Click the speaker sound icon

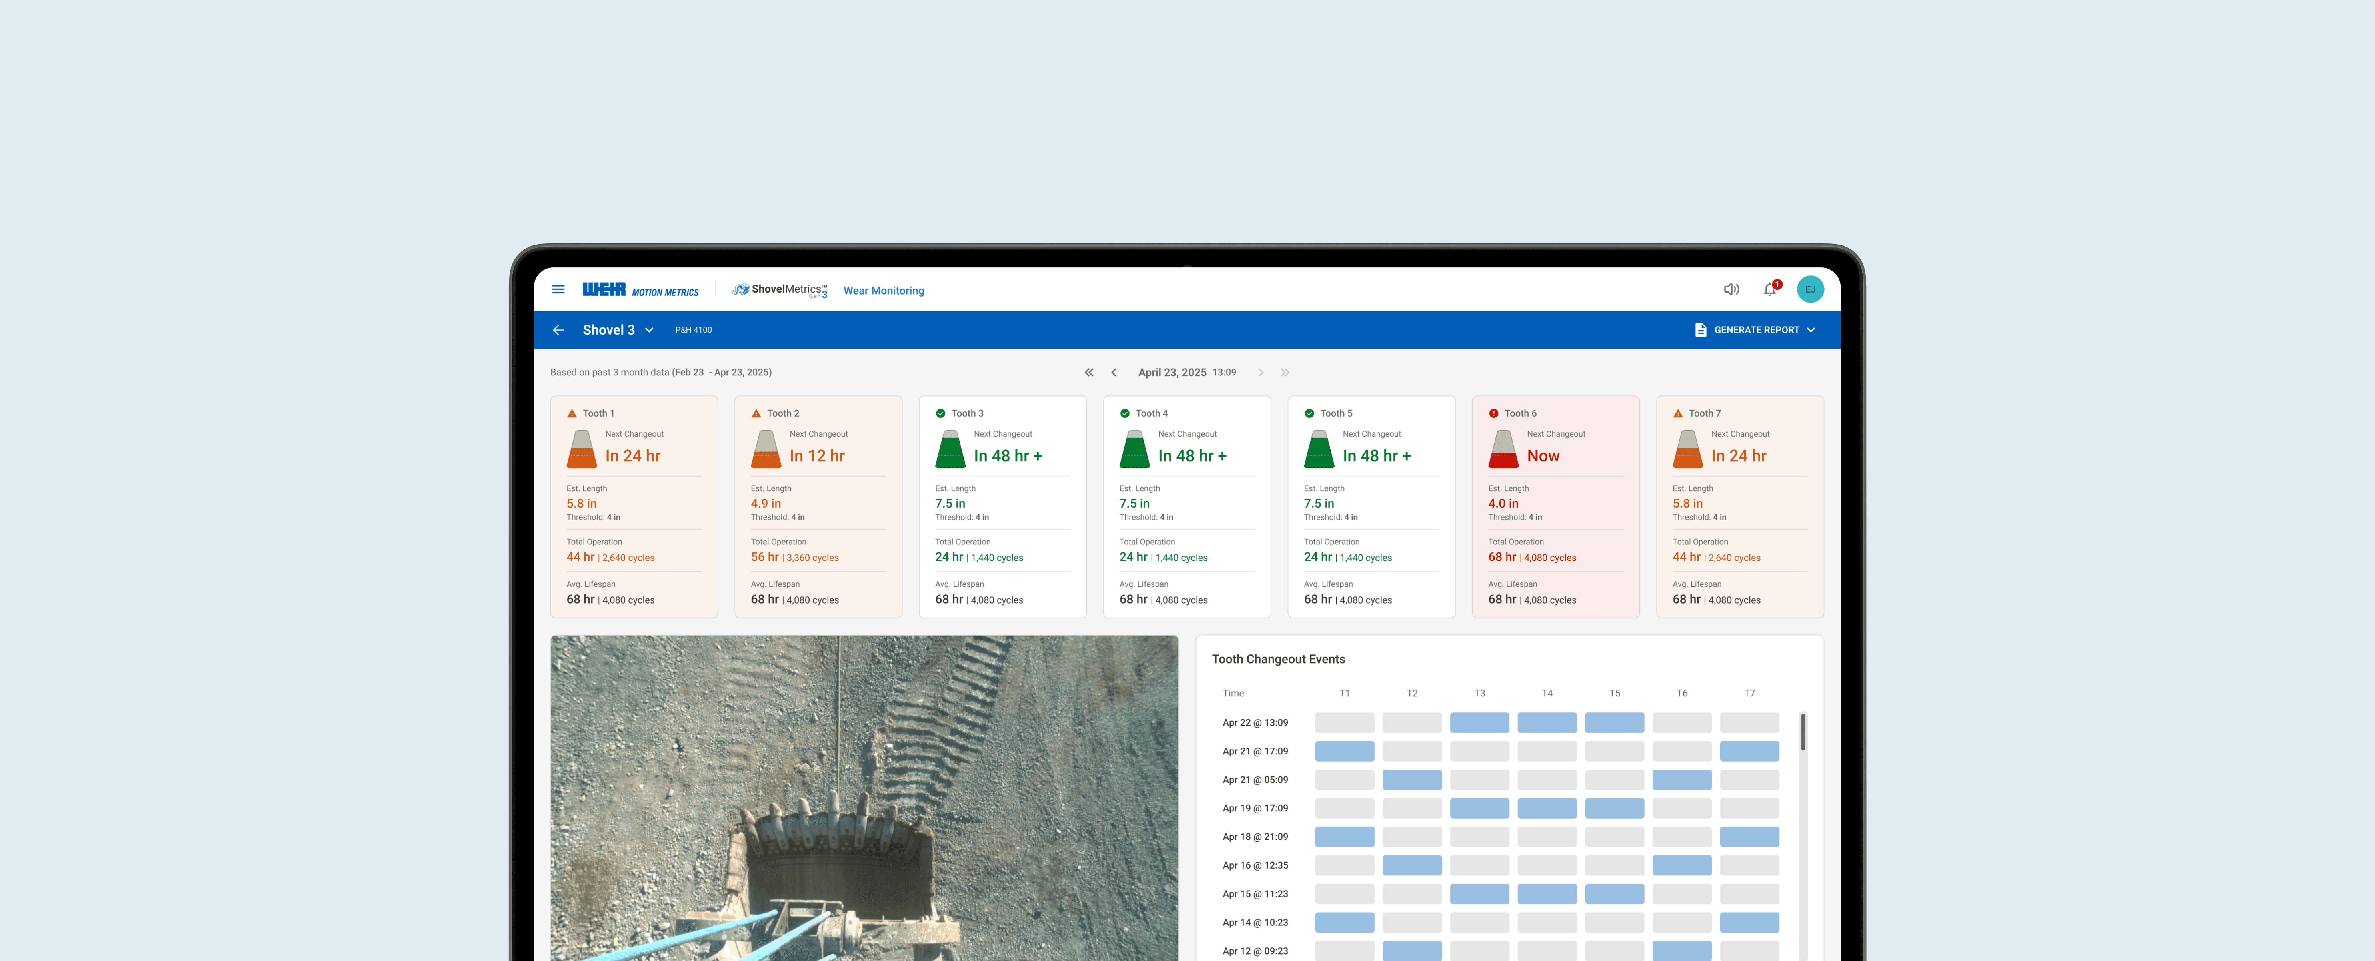(x=1731, y=289)
